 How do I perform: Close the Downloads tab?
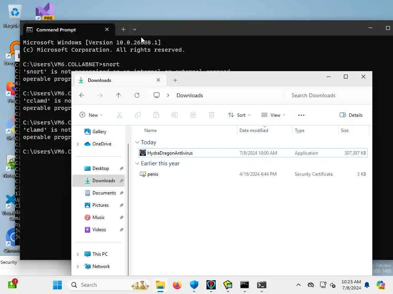tap(158, 80)
